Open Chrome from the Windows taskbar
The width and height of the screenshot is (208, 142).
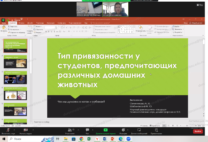pyautogui.click(x=81, y=139)
